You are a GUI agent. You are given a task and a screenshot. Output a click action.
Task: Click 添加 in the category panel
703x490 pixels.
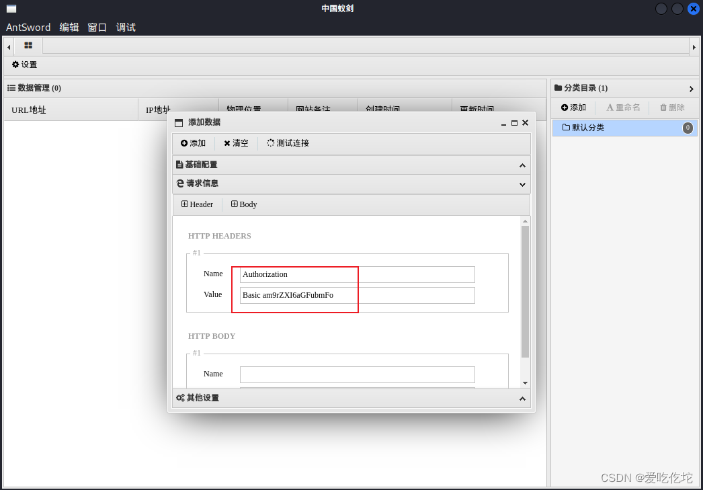573,108
